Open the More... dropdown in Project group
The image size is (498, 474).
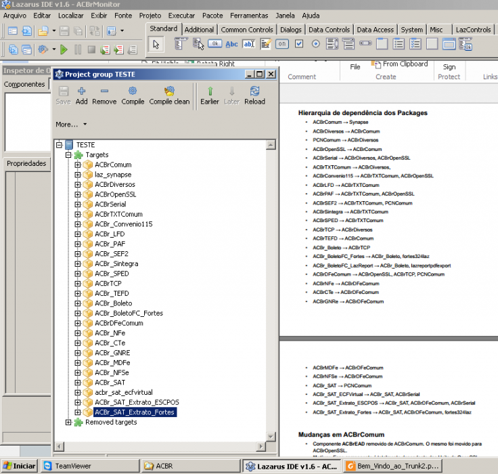[71, 125]
